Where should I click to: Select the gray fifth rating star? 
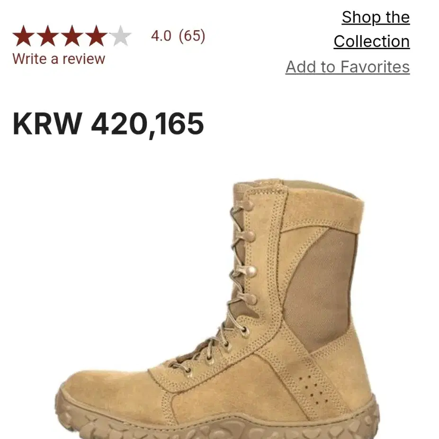pyautogui.click(x=120, y=36)
